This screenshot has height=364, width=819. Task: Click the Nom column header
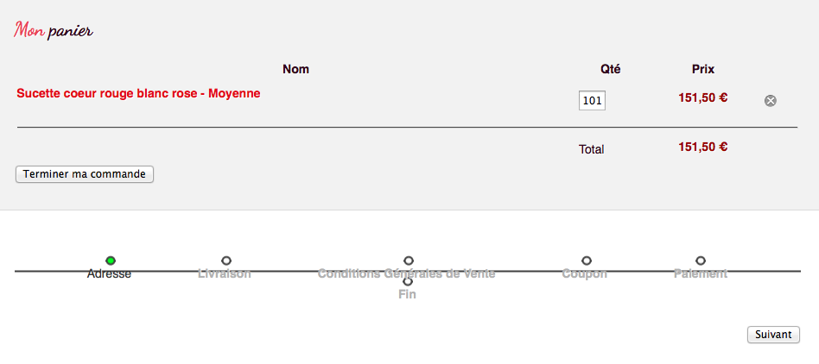pos(295,69)
